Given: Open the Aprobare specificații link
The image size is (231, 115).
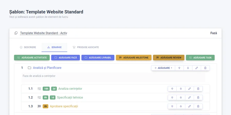Looking at the screenshot, I should click(64, 106).
